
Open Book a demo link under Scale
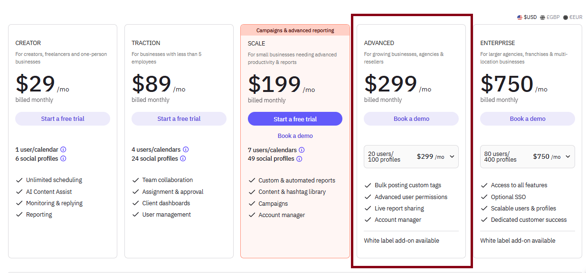pos(295,136)
